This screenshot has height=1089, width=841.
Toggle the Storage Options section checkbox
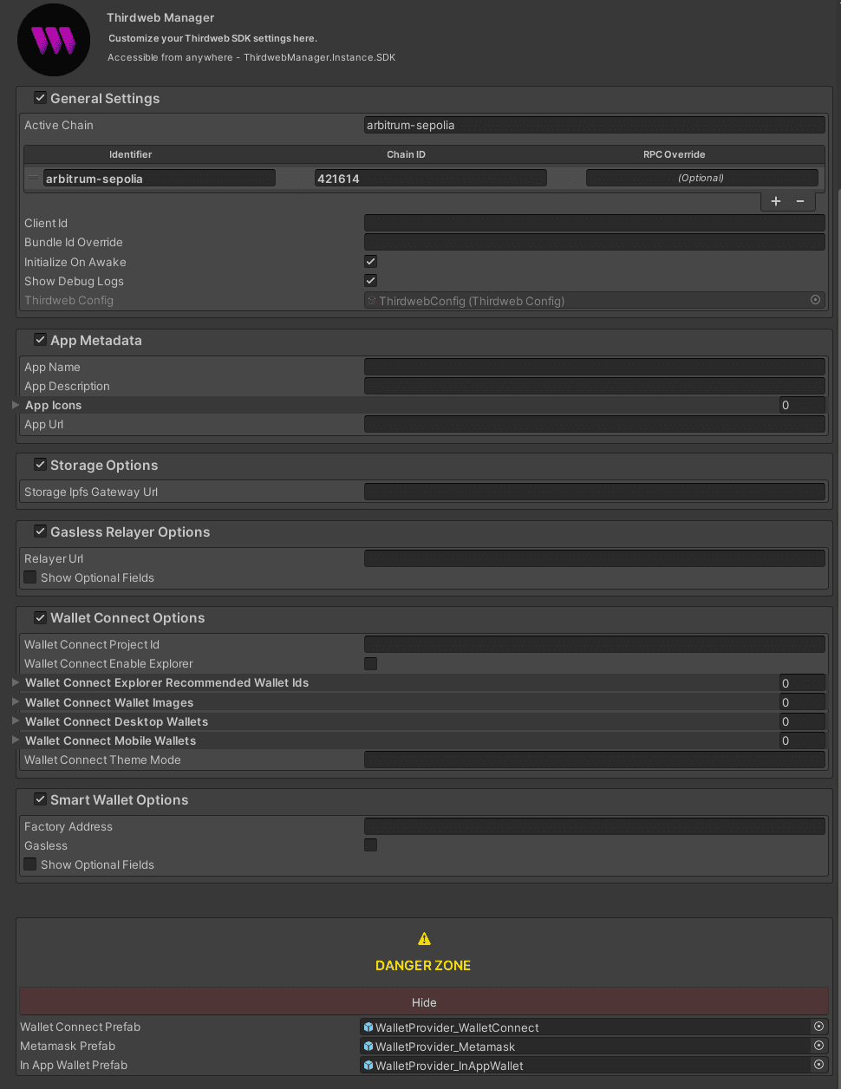click(40, 465)
